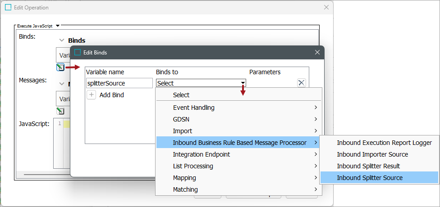Click the plus icon for Add Bind
This screenshot has height=207, width=440.
click(91, 95)
